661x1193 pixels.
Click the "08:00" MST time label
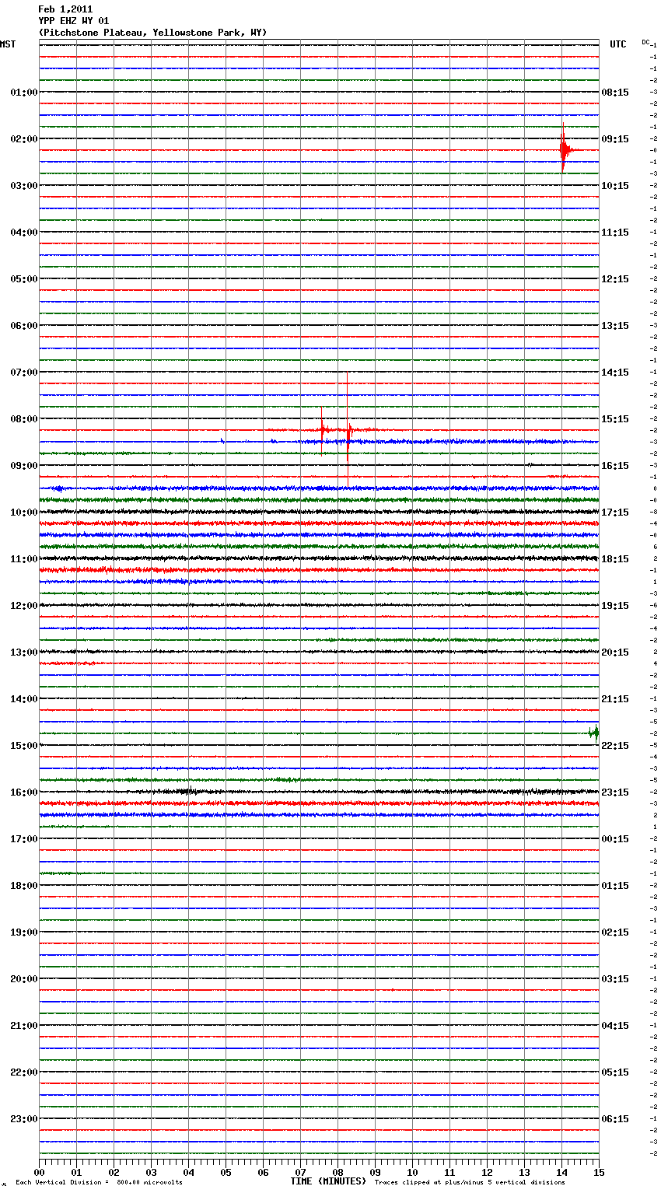(x=23, y=419)
